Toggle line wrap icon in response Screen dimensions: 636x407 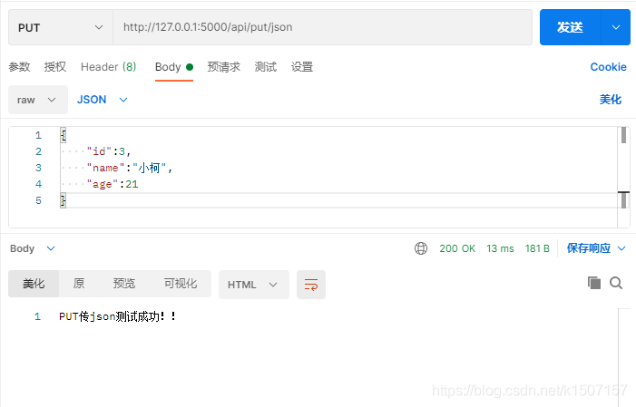(x=311, y=285)
